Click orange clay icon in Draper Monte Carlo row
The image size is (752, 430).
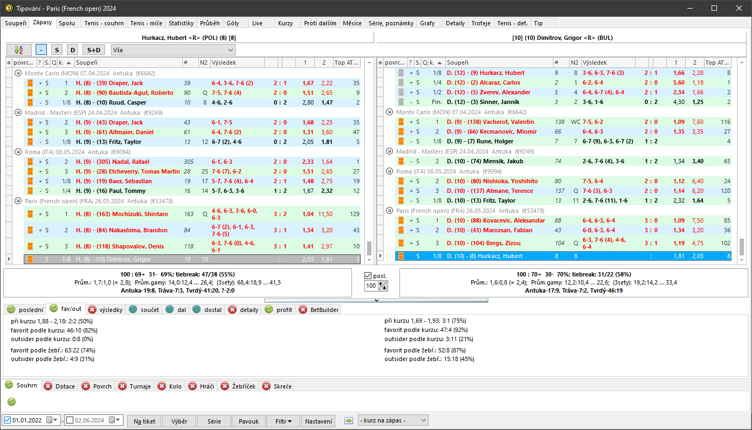pyautogui.click(x=30, y=83)
